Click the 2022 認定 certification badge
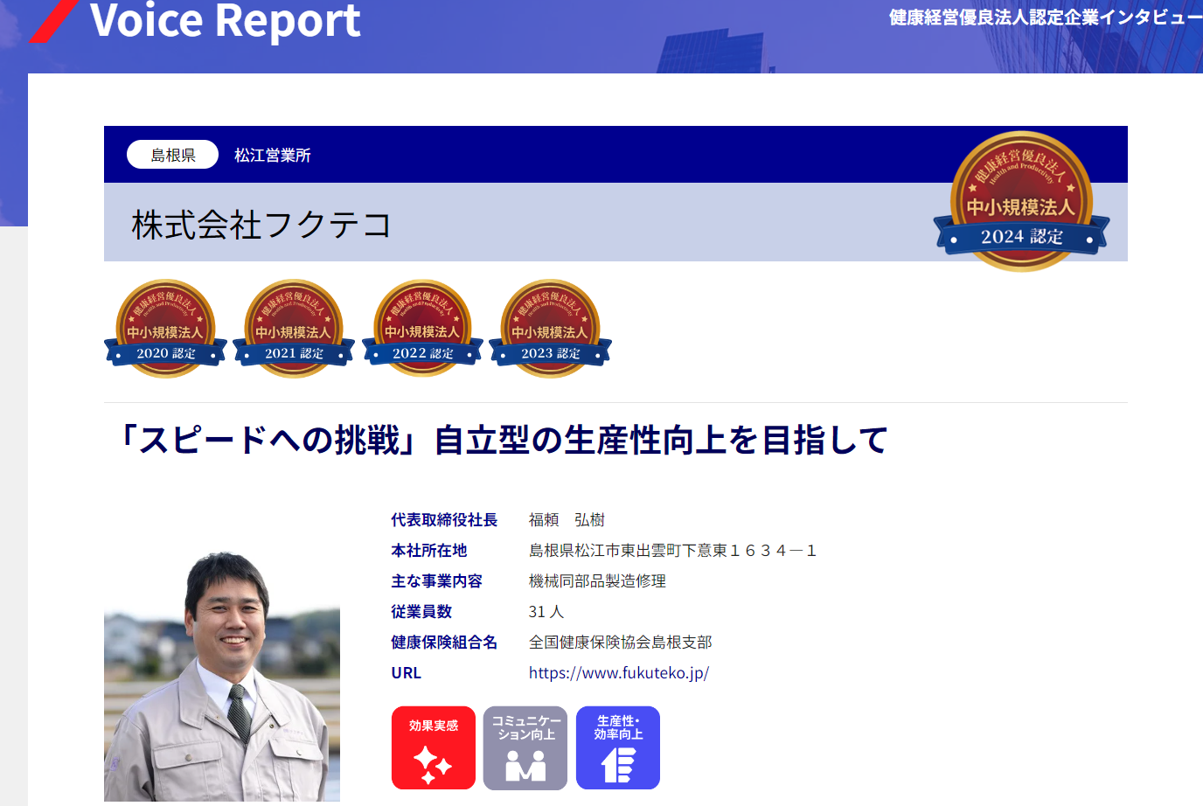This screenshot has height=806, width=1203. tap(422, 329)
